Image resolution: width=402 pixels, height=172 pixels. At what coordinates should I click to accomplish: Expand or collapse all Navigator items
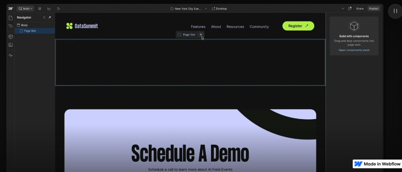[44, 17]
